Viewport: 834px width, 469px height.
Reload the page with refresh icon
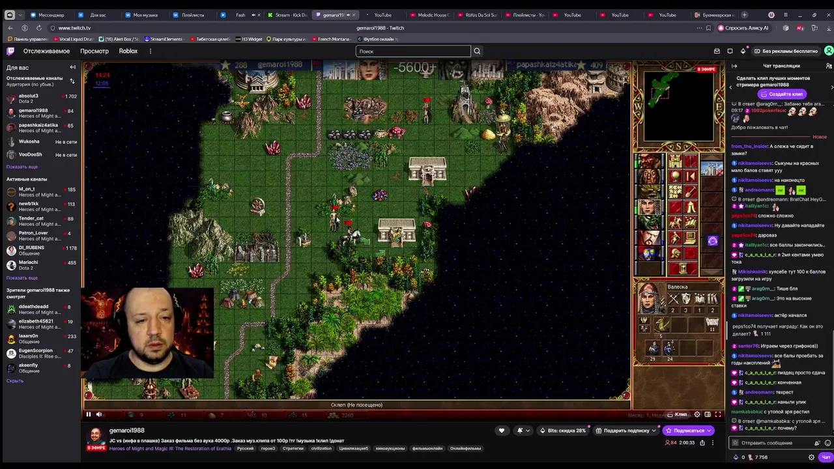(39, 28)
